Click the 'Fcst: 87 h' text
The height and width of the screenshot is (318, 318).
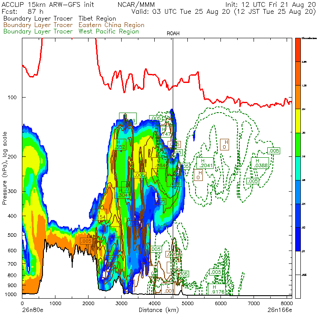tap(22, 11)
